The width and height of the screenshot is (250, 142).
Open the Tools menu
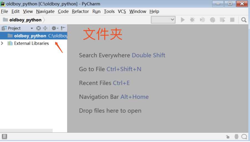pos(109,11)
